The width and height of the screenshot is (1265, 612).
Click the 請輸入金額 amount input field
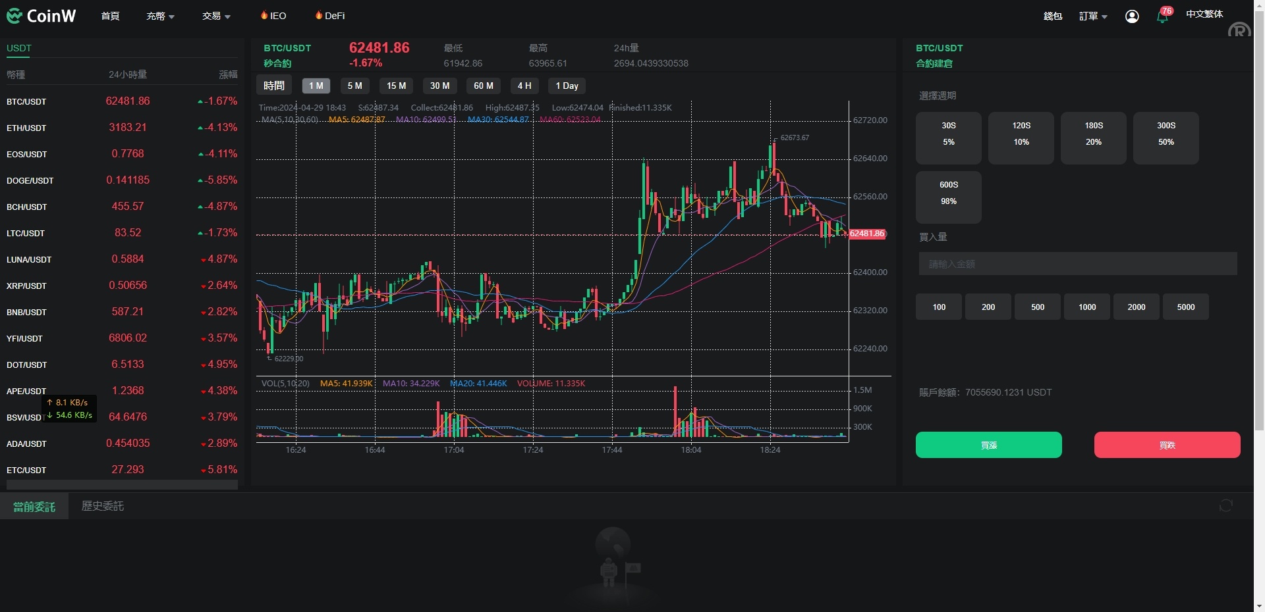[1078, 263]
